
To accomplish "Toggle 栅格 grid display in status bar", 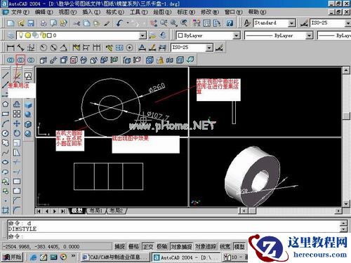I will (133, 246).
